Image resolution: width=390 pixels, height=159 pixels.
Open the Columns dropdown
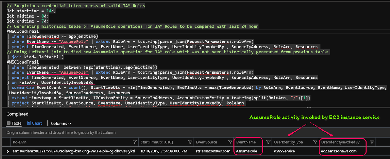[x=61, y=123]
